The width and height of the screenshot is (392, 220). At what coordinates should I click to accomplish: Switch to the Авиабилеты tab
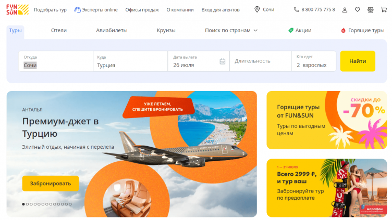point(112,31)
